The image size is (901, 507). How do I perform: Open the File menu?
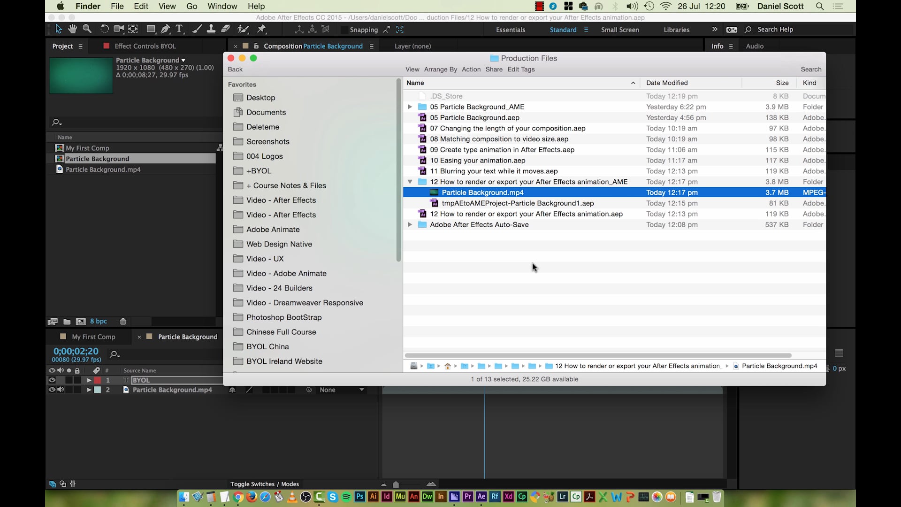coord(117,6)
